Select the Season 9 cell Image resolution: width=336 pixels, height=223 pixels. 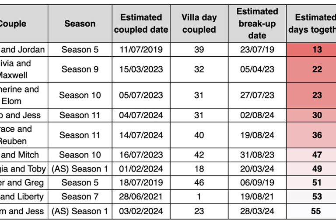80,69
